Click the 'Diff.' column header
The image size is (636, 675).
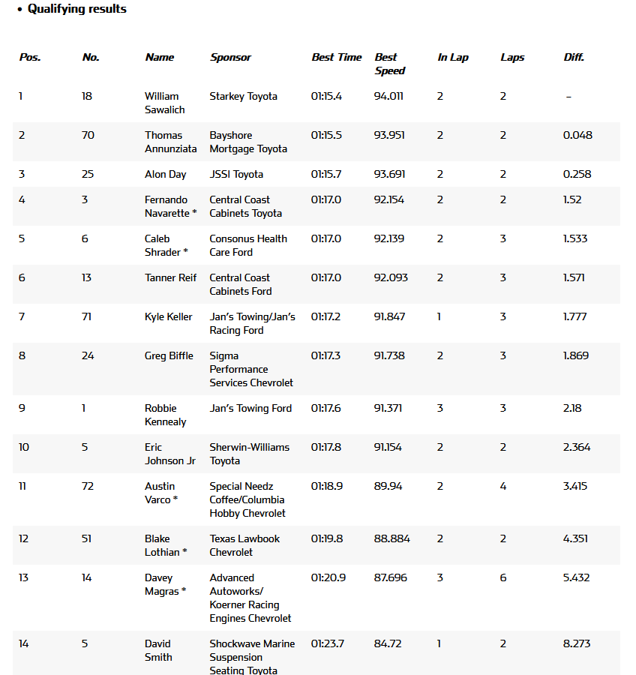574,57
